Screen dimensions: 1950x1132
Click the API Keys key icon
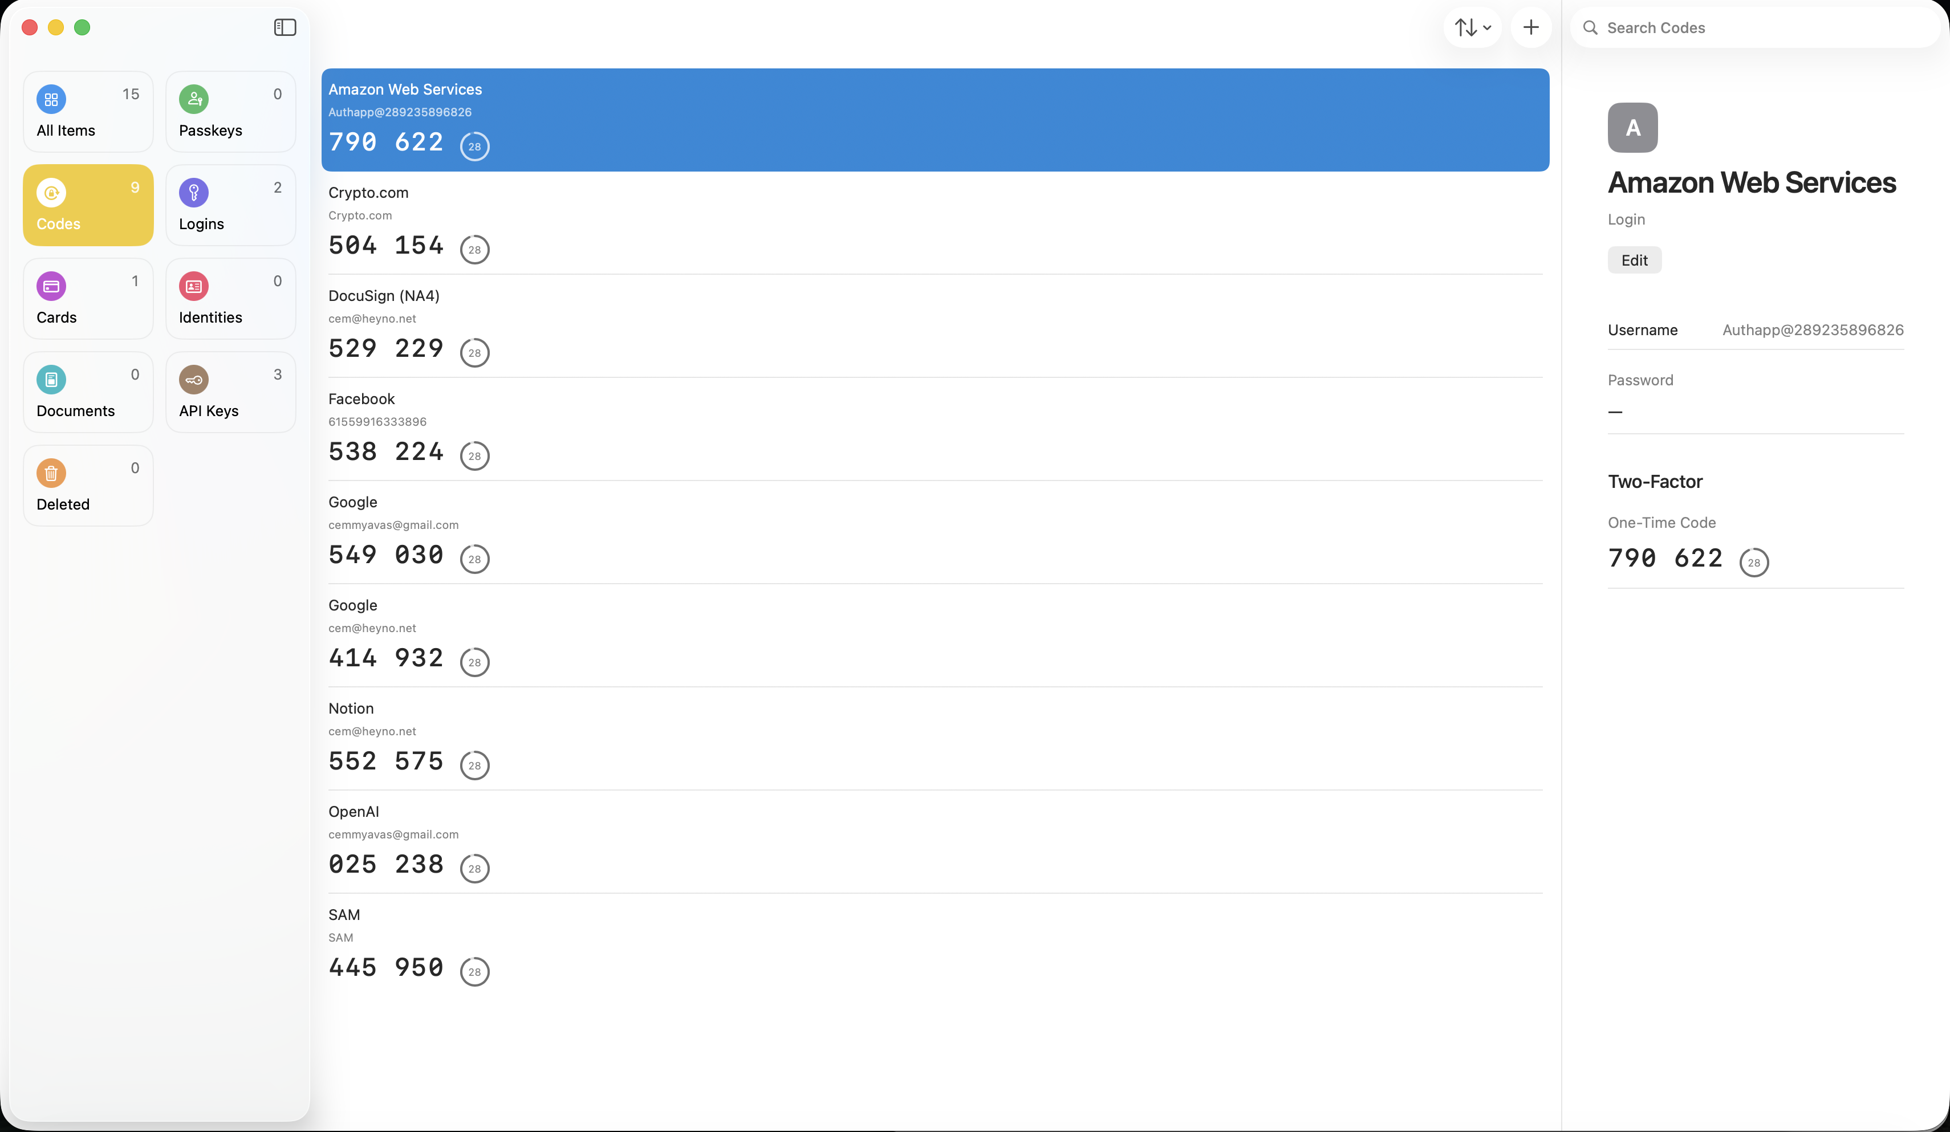click(193, 379)
